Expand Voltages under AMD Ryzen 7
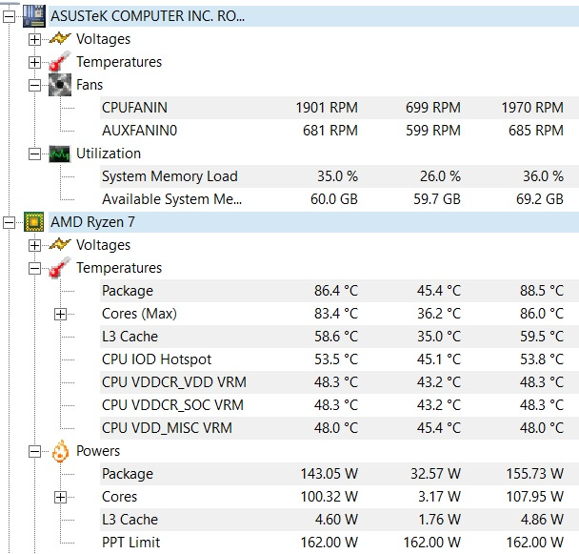The height and width of the screenshot is (554, 579). (35, 245)
